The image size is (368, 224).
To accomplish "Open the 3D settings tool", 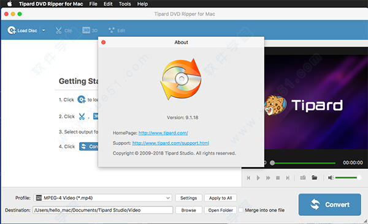I will (x=90, y=31).
